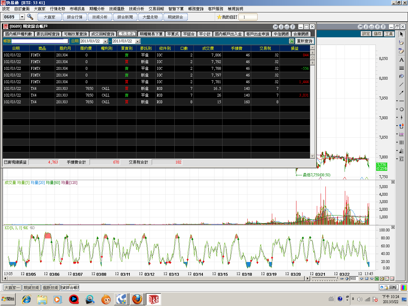This screenshot has width=408, height=306.
Task: Click the chart 工具 button
Action: [x=389, y=34]
